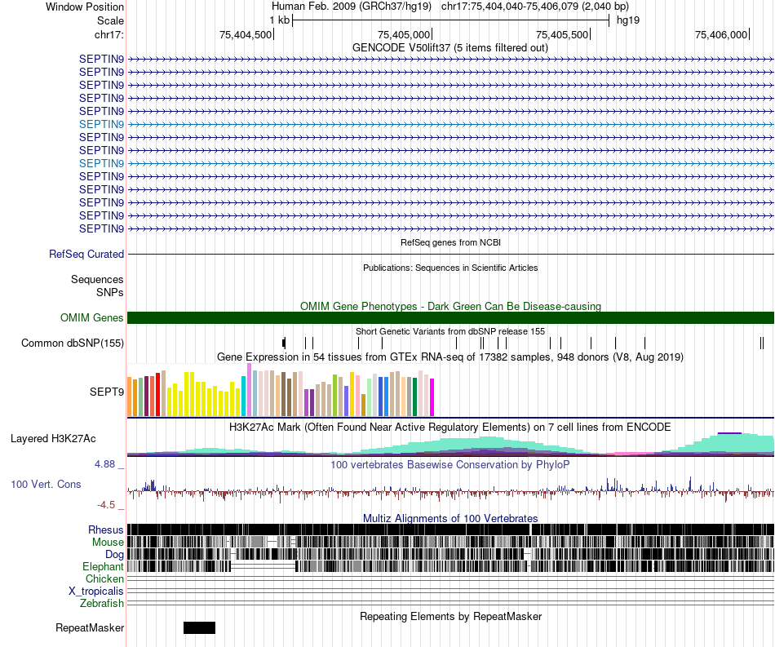Click the -4.5 PhyloP lower value
The image size is (775, 647).
[106, 505]
